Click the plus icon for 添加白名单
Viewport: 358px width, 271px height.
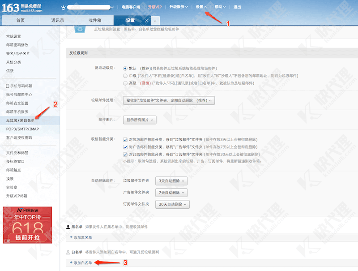pyautogui.click(x=71, y=262)
